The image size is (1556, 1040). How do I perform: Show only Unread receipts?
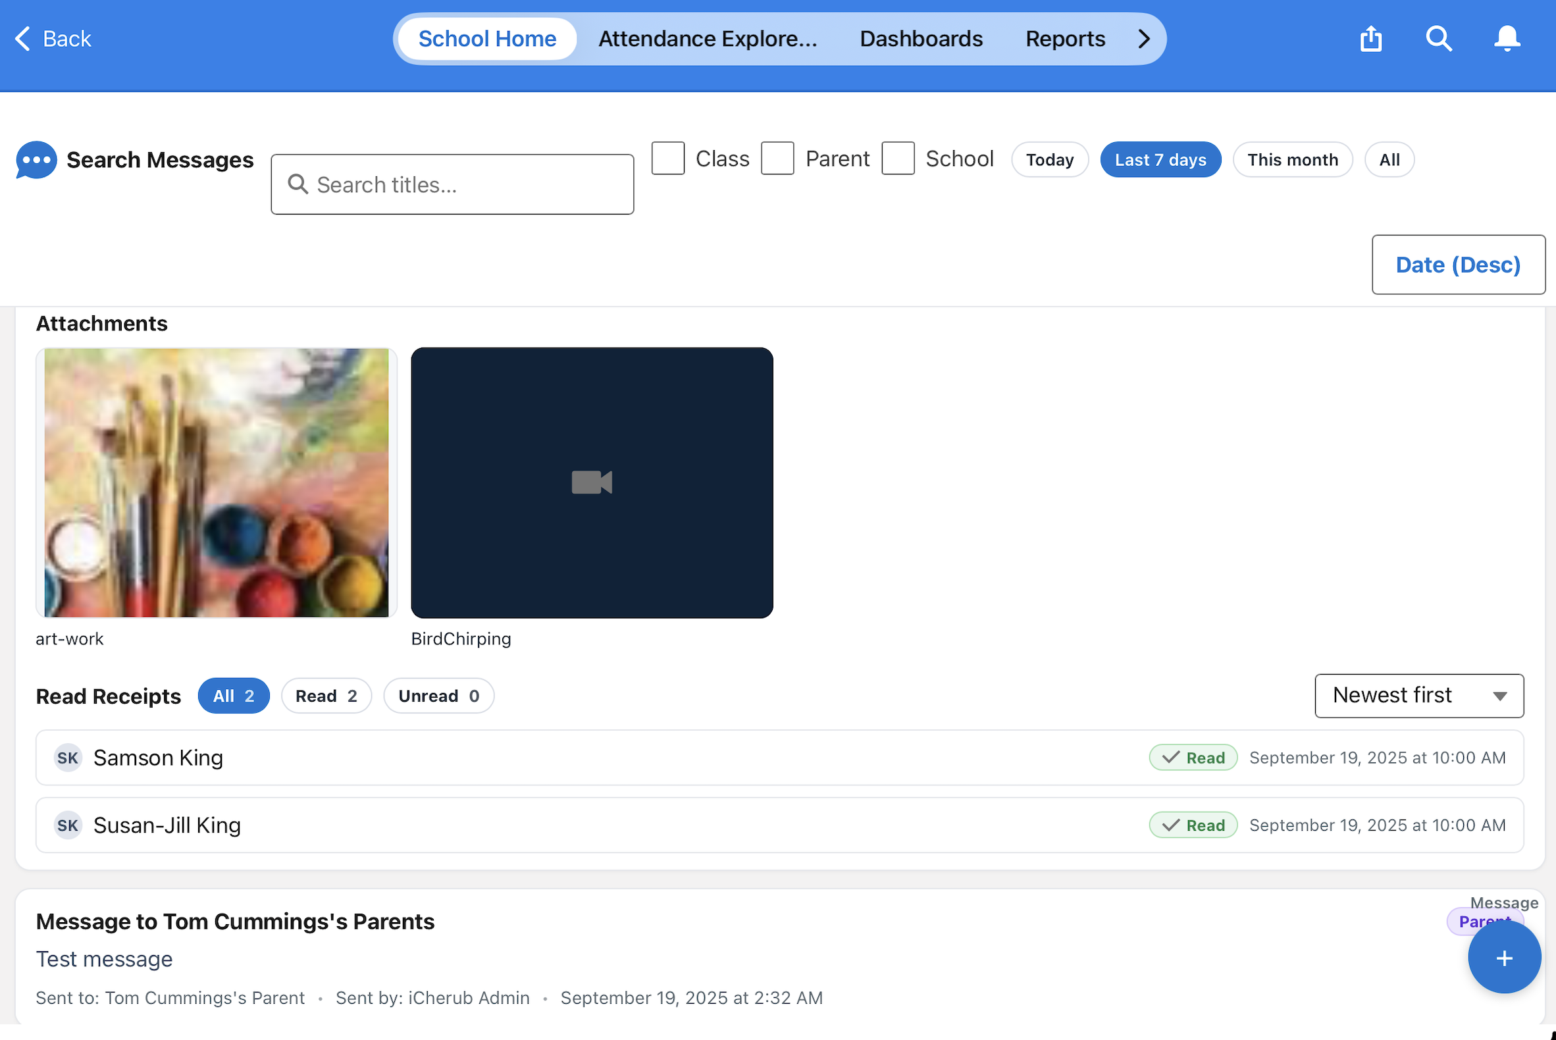[x=438, y=696]
